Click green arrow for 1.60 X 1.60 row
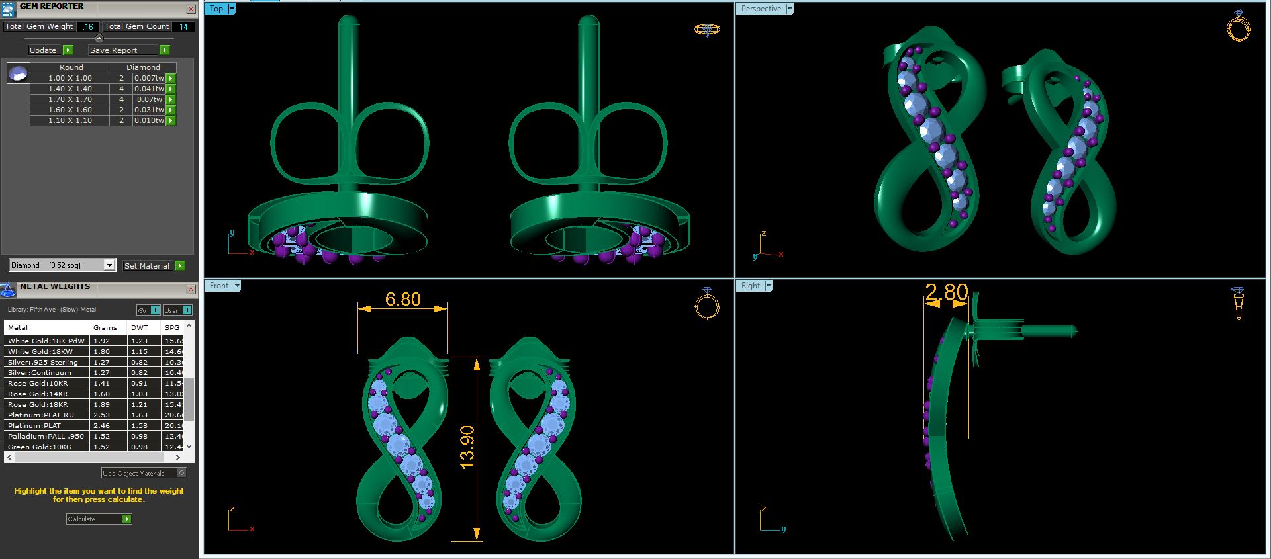 coord(171,110)
